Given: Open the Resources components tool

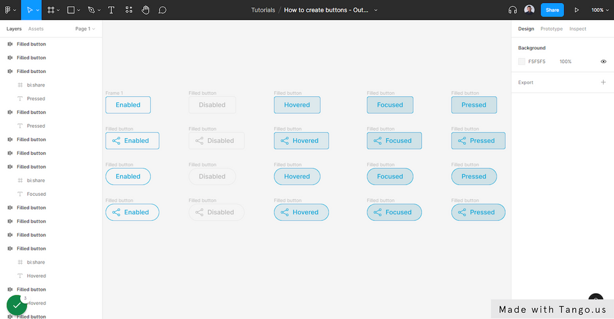Looking at the screenshot, I should pyautogui.click(x=128, y=10).
